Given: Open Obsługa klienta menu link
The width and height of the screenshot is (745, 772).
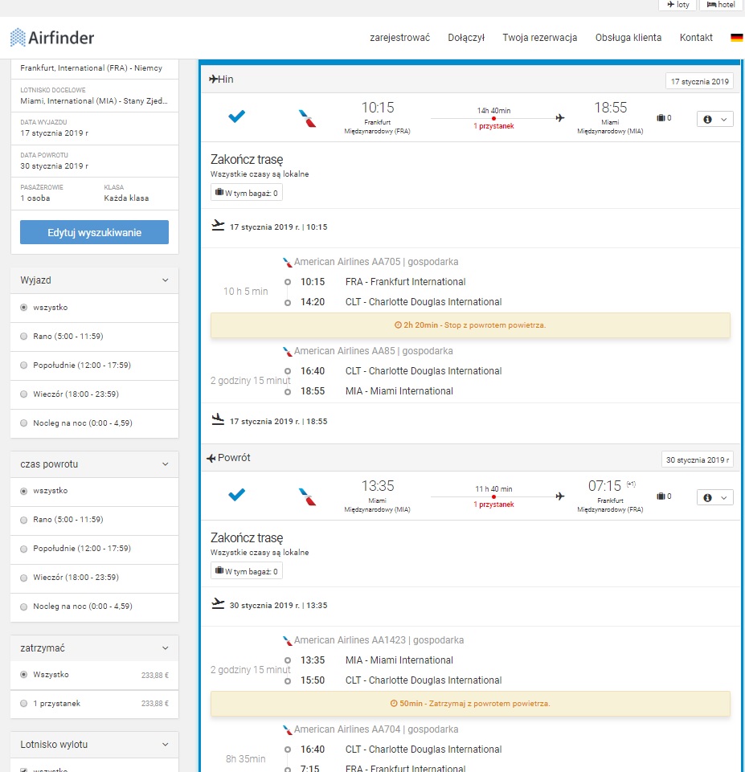Looking at the screenshot, I should coord(628,38).
